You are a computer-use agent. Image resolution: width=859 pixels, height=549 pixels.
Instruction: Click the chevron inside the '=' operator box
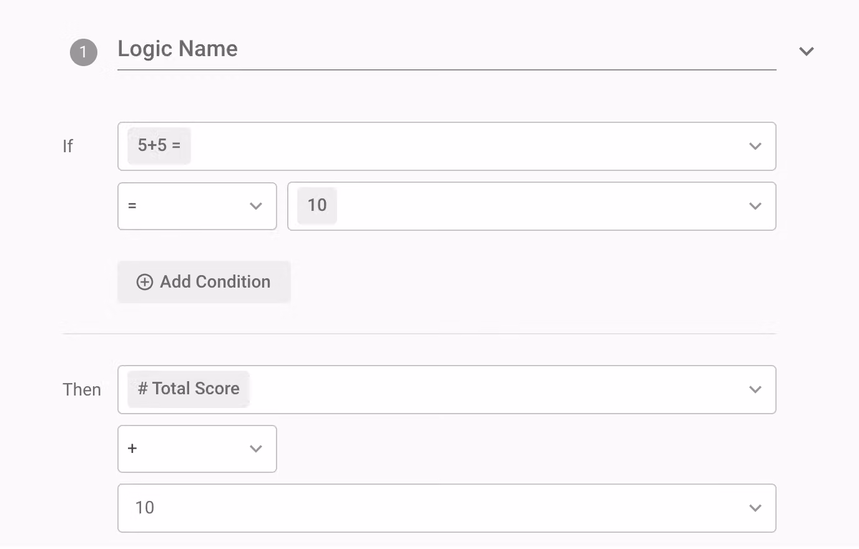coord(256,206)
